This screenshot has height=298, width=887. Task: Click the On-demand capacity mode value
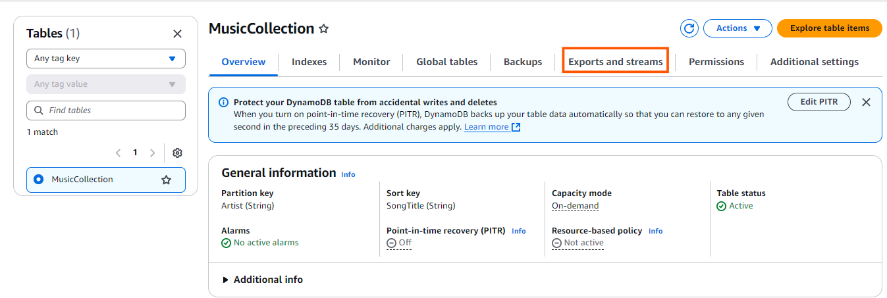coord(576,206)
